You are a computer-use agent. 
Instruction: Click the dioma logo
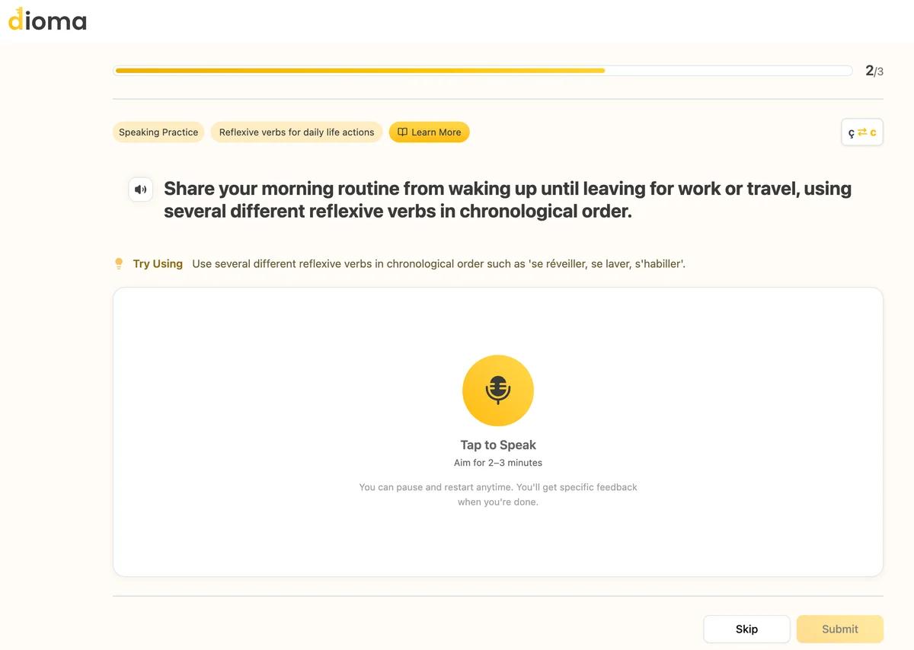(47, 20)
